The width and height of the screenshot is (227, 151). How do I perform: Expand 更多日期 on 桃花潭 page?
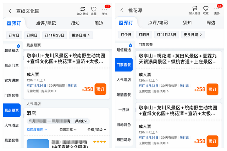pyautogui.click(x=193, y=35)
